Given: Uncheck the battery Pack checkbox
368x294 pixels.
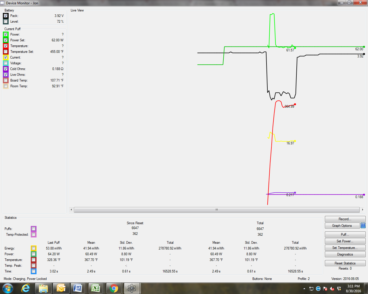Looking at the screenshot, I should [6, 16].
